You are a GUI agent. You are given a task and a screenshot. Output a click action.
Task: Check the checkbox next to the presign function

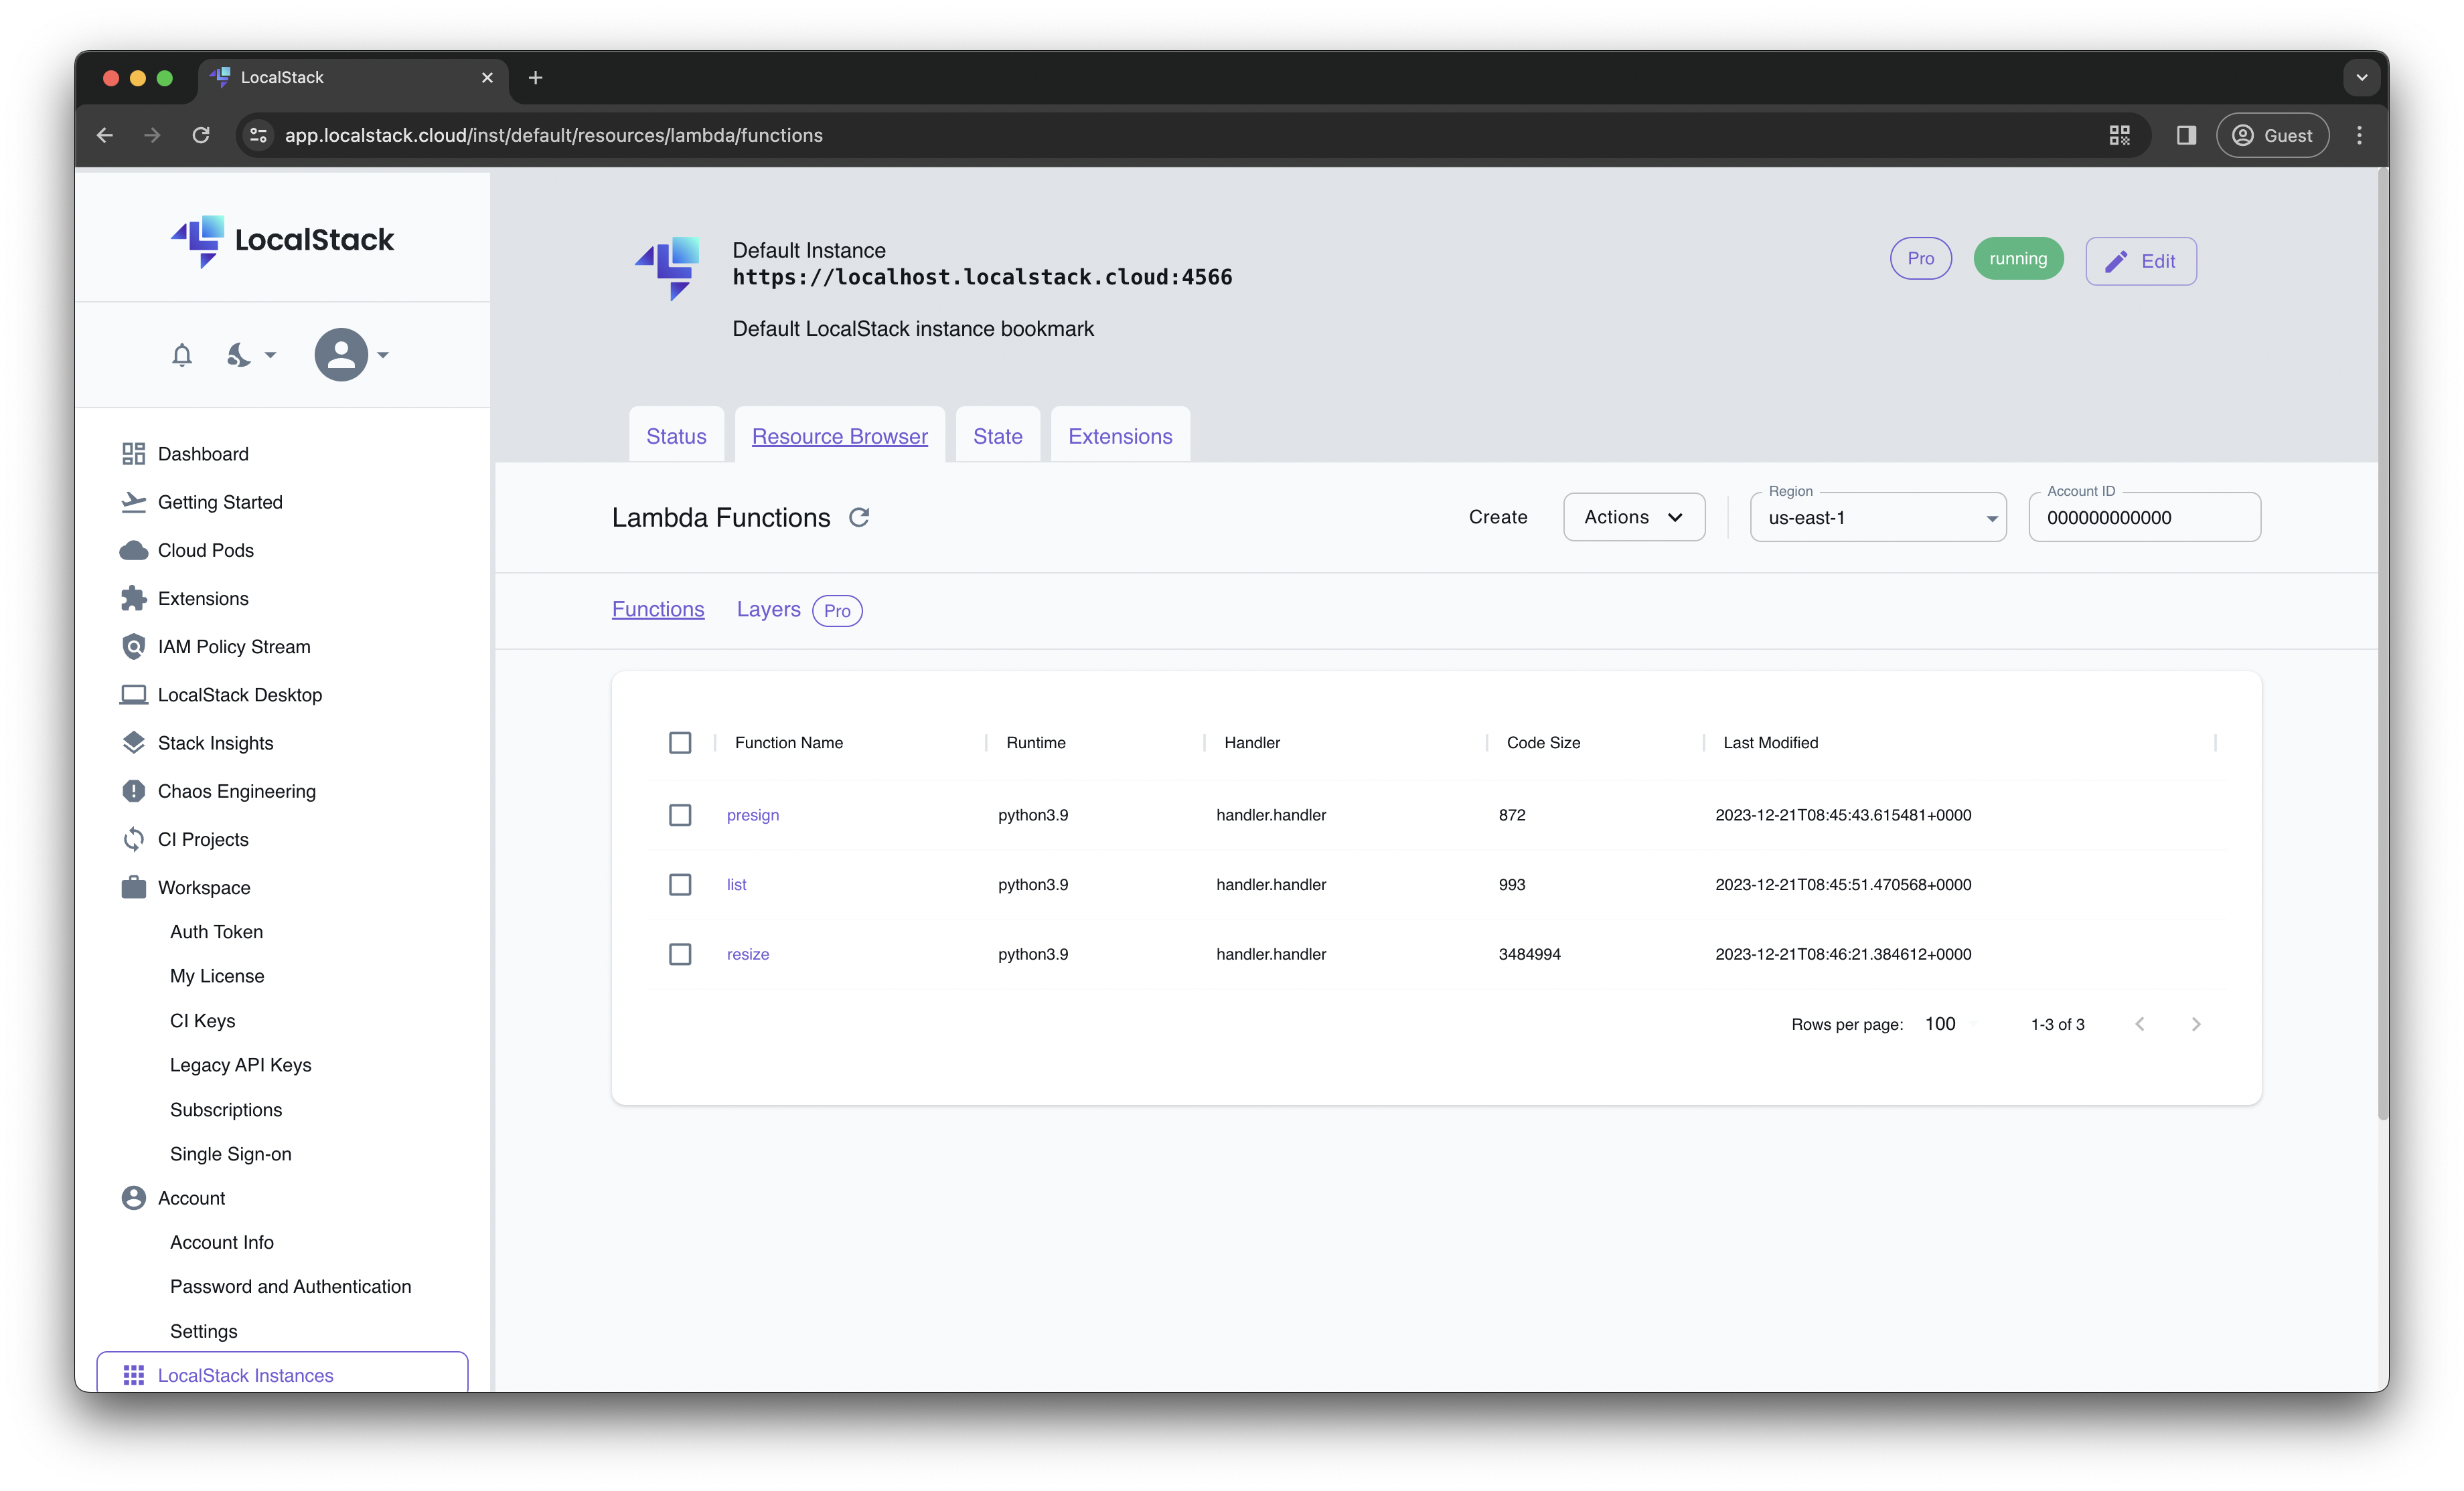point(681,814)
